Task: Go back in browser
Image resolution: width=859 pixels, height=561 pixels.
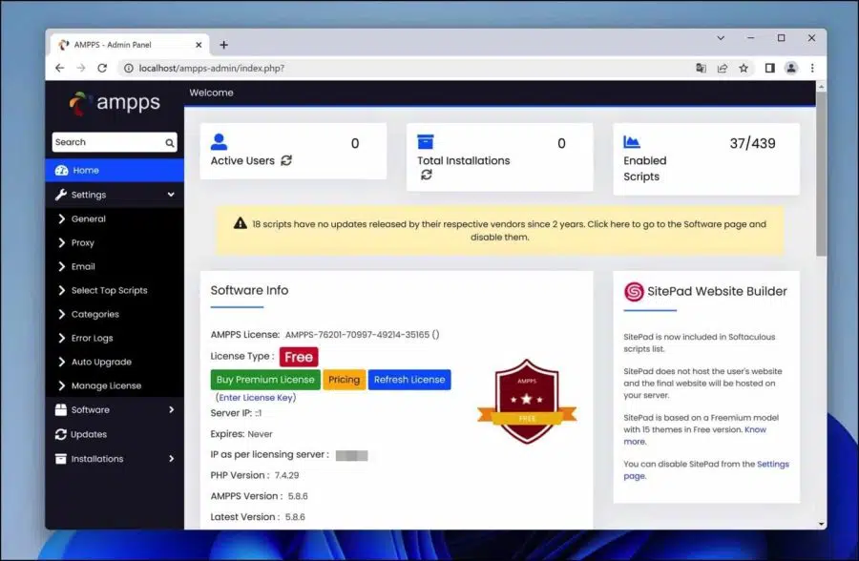Action: [60, 68]
